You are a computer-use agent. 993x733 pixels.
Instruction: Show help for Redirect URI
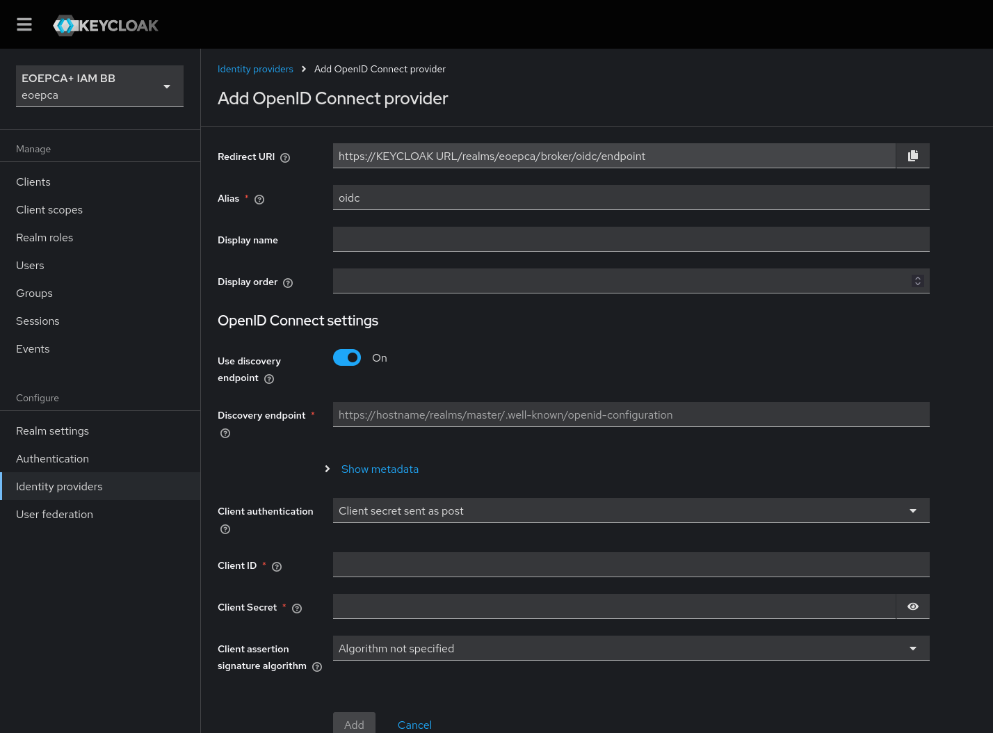pos(285,158)
